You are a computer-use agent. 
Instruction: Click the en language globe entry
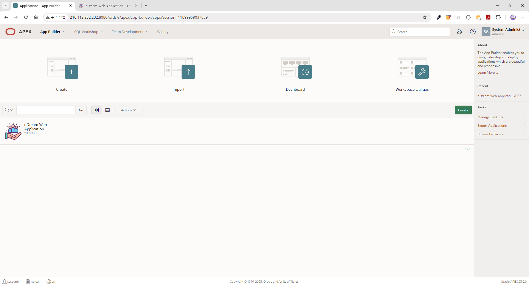[51, 282]
